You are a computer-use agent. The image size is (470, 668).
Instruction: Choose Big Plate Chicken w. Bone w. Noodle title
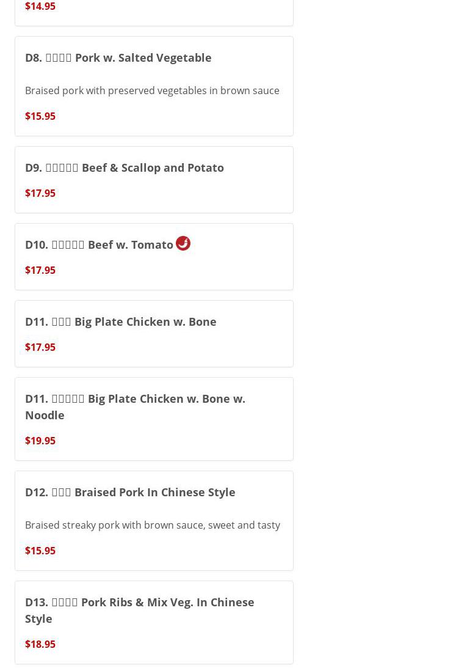135,406
